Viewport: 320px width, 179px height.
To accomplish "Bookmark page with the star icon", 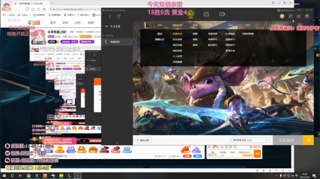I will (x=44, y=9).
